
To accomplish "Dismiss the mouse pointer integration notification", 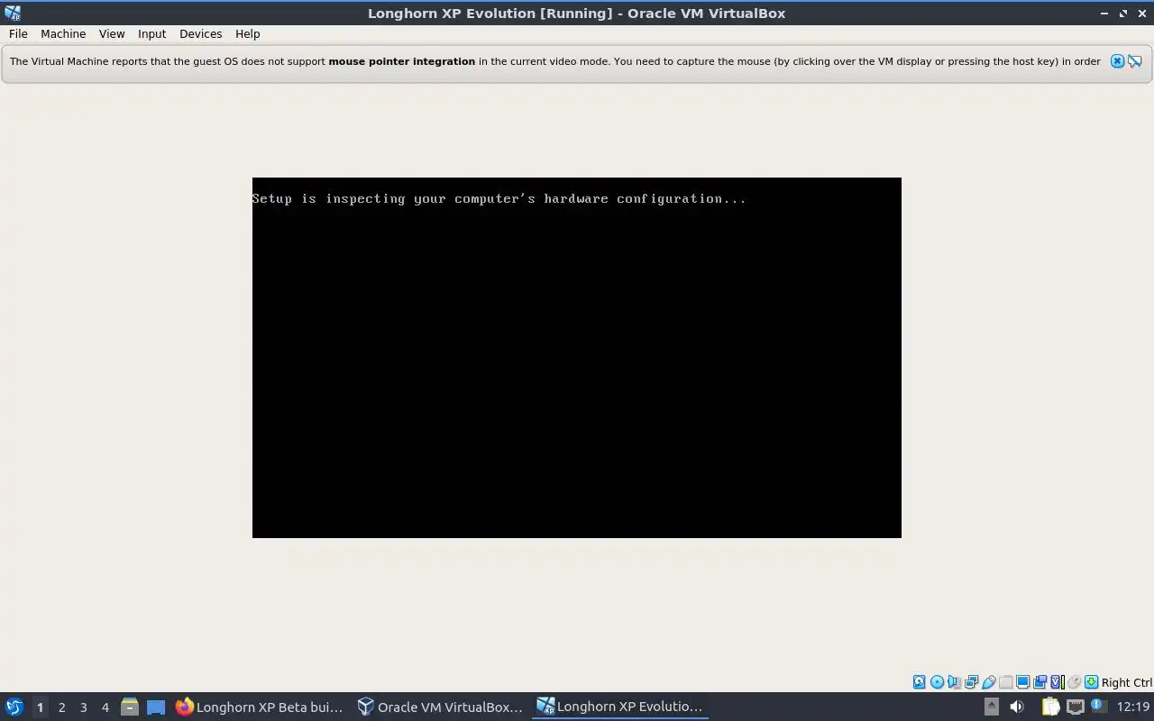I will point(1117,61).
